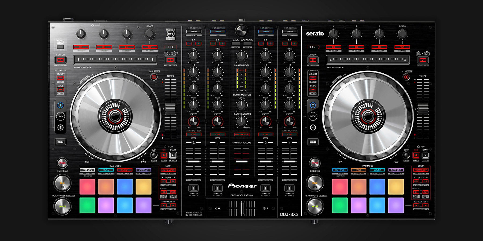Engage the left deck SYNC button
The image size is (483, 241).
pyautogui.click(x=63, y=163)
